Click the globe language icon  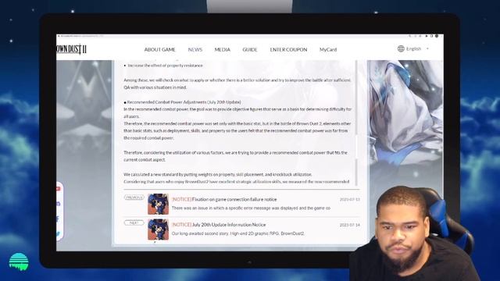pyautogui.click(x=401, y=48)
